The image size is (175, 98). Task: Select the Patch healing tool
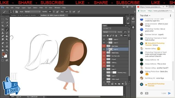[3, 29]
